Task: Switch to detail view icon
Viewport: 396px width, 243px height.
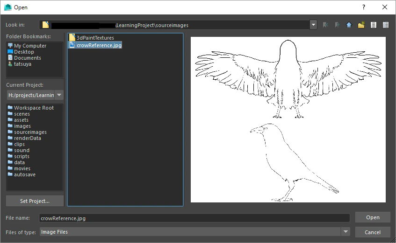Action: [385, 25]
